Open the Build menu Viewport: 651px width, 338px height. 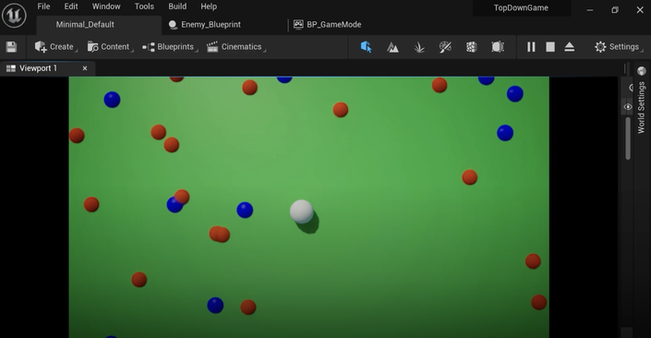177,6
